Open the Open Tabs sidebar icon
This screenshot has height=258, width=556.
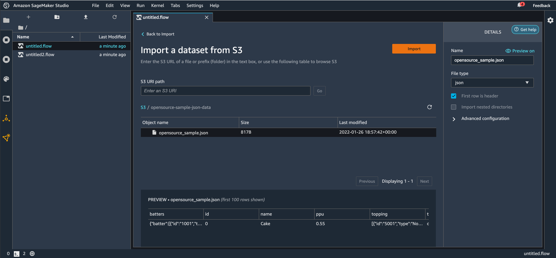tap(6, 98)
